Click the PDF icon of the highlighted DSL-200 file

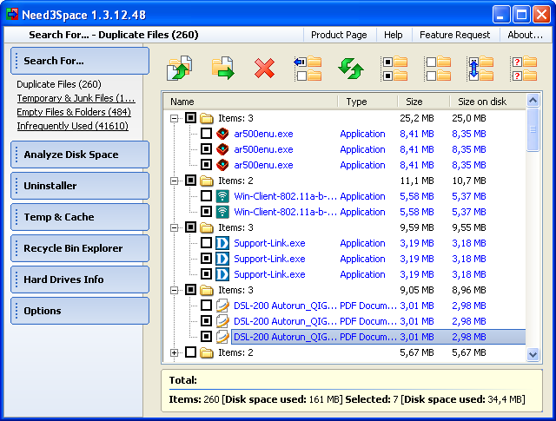[x=222, y=337]
